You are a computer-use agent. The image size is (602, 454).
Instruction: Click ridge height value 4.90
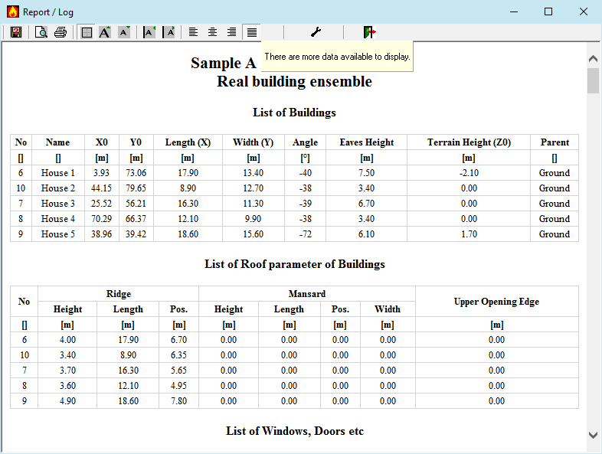pos(67,401)
